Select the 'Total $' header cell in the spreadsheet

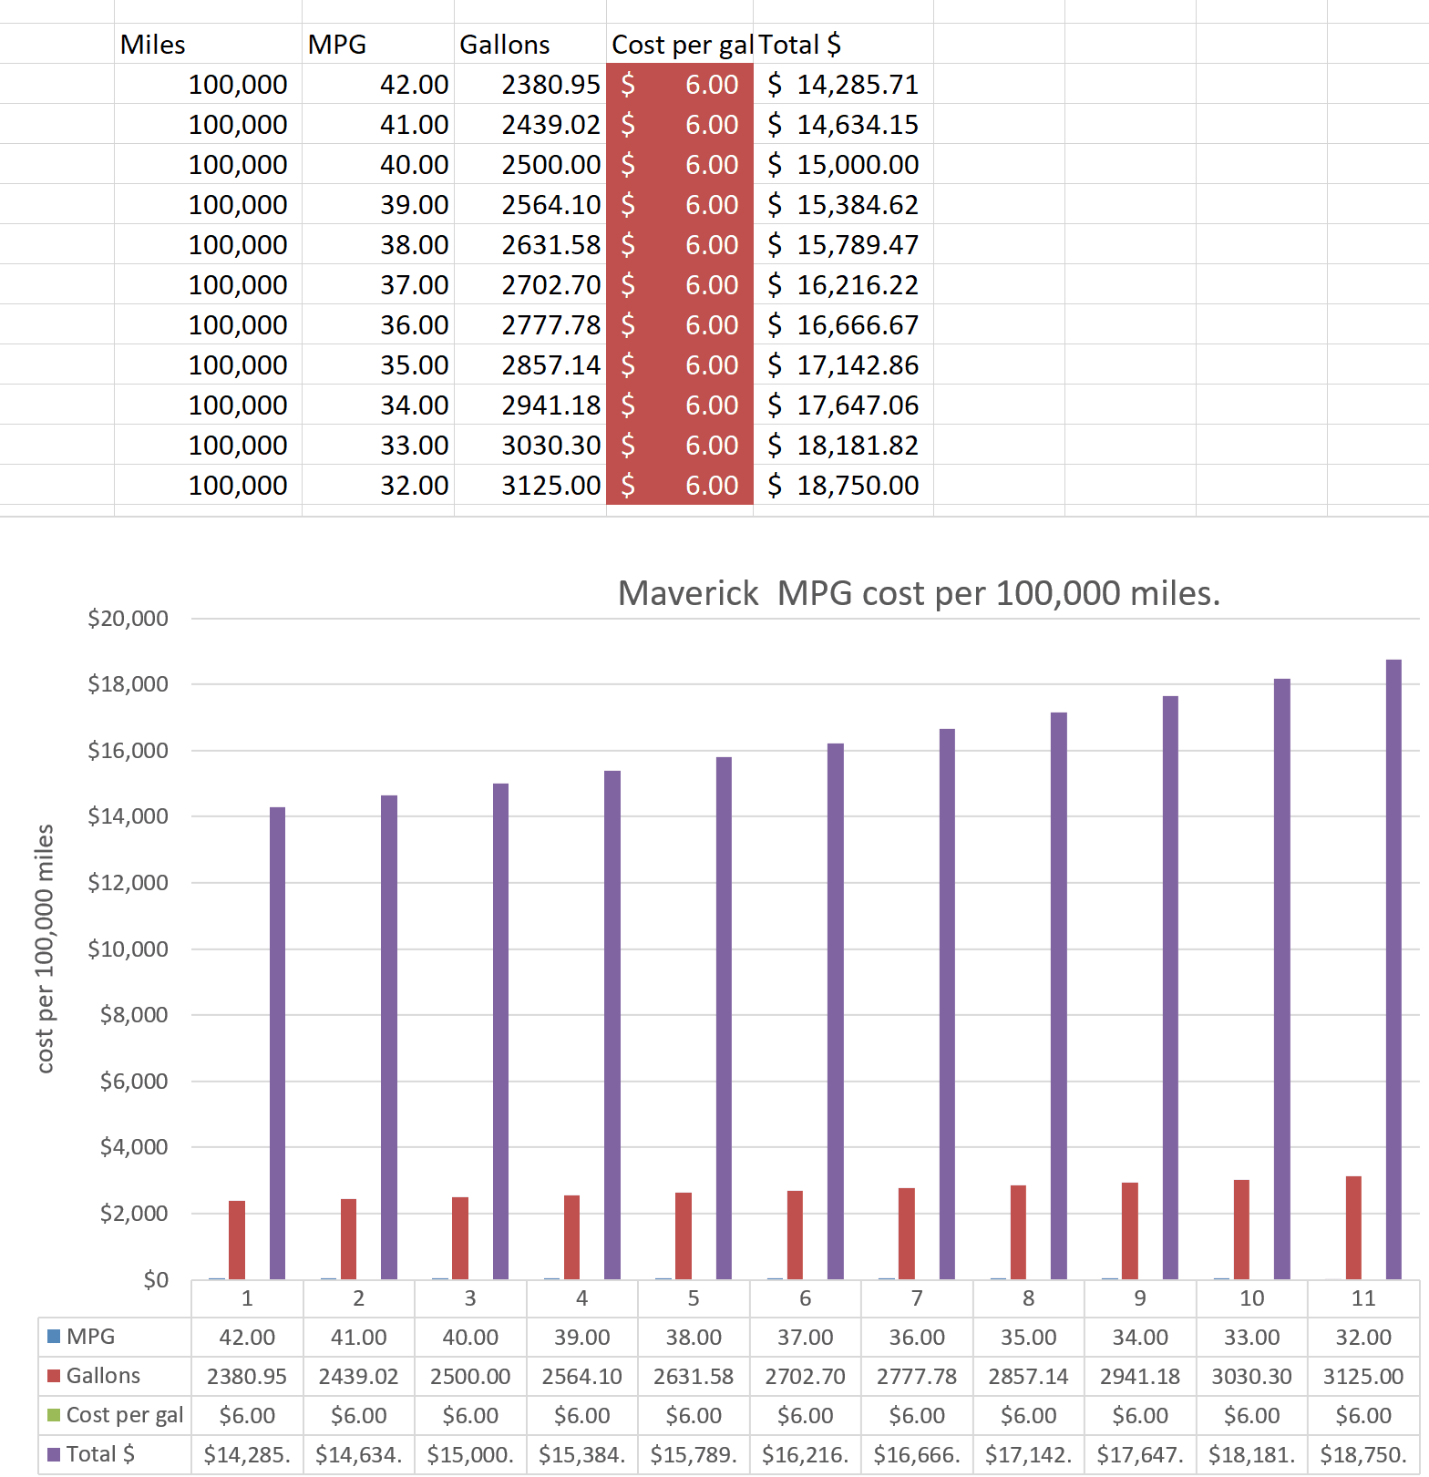tap(843, 44)
